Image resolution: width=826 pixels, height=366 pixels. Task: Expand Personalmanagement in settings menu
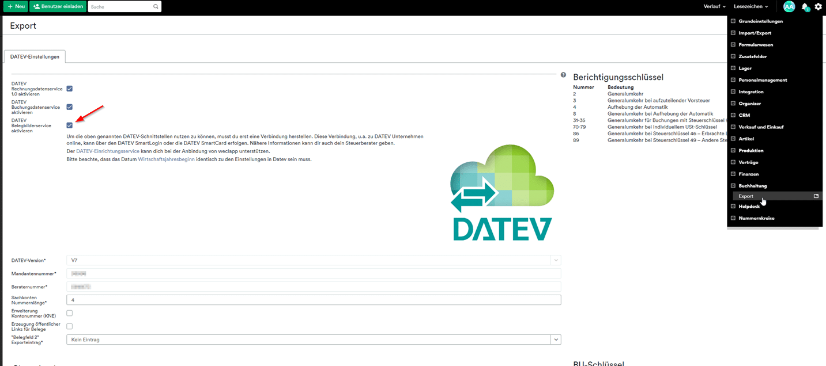click(x=763, y=80)
